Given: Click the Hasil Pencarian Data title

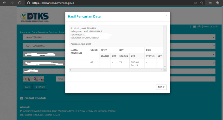Looking at the screenshot, I should click(84, 17).
